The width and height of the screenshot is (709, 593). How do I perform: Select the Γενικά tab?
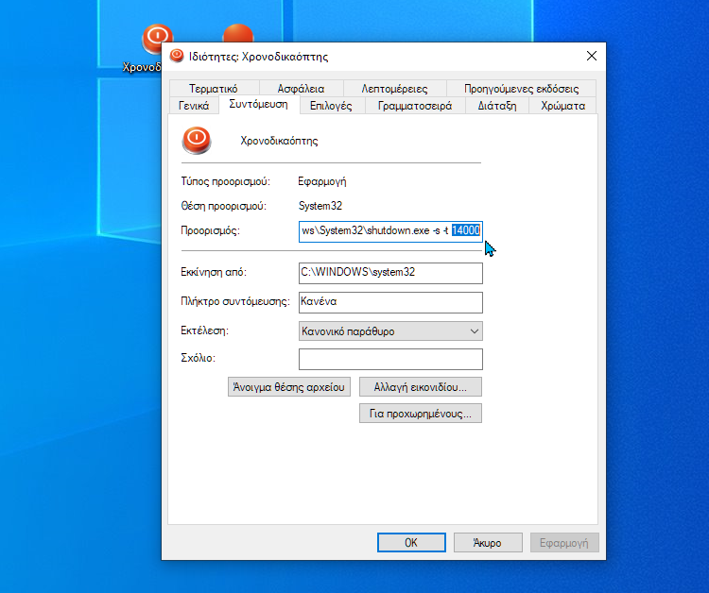[194, 106]
